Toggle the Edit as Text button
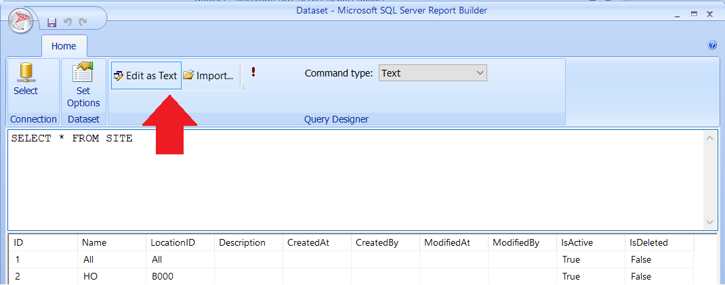Viewport: 725px width, 285px height. point(146,75)
